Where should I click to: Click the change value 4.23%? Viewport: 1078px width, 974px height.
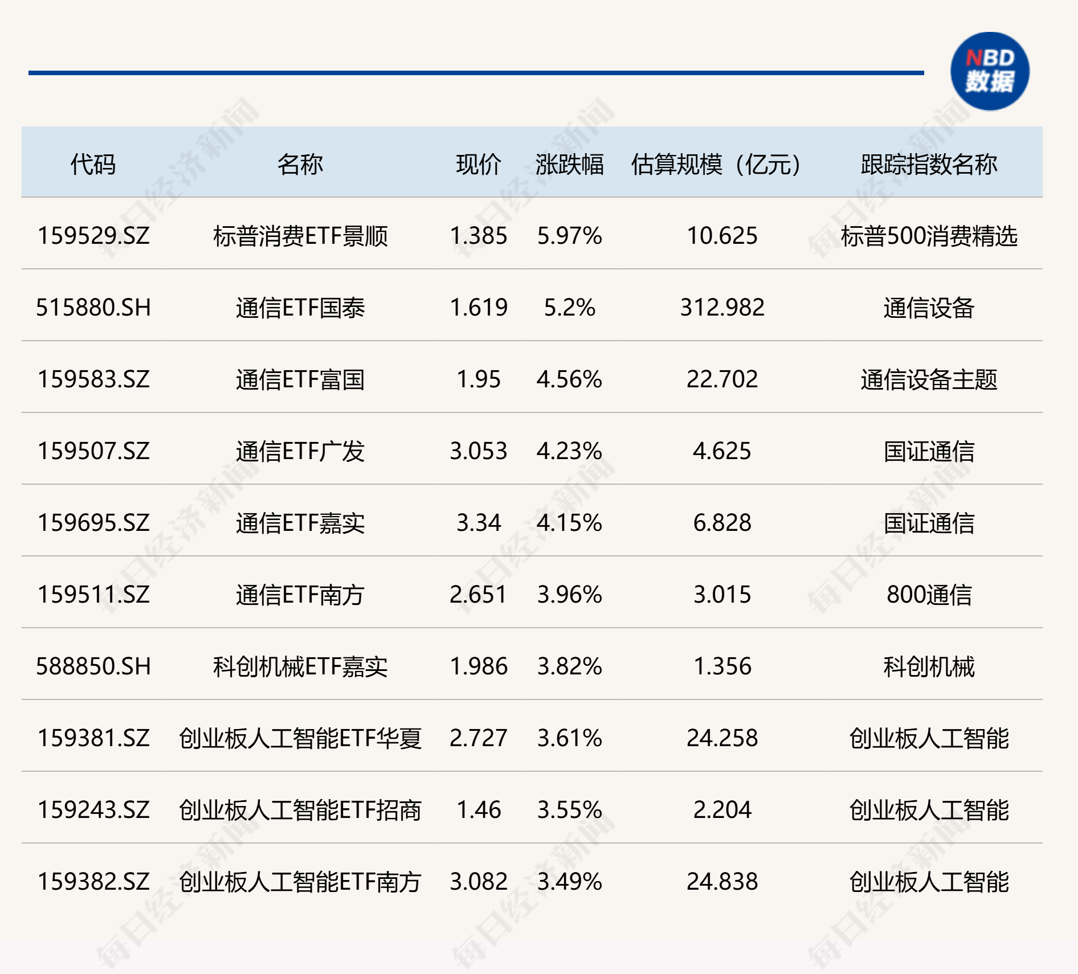570,451
